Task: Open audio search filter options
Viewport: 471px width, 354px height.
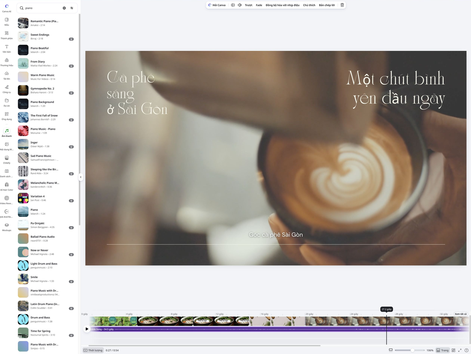Action: pyautogui.click(x=72, y=8)
